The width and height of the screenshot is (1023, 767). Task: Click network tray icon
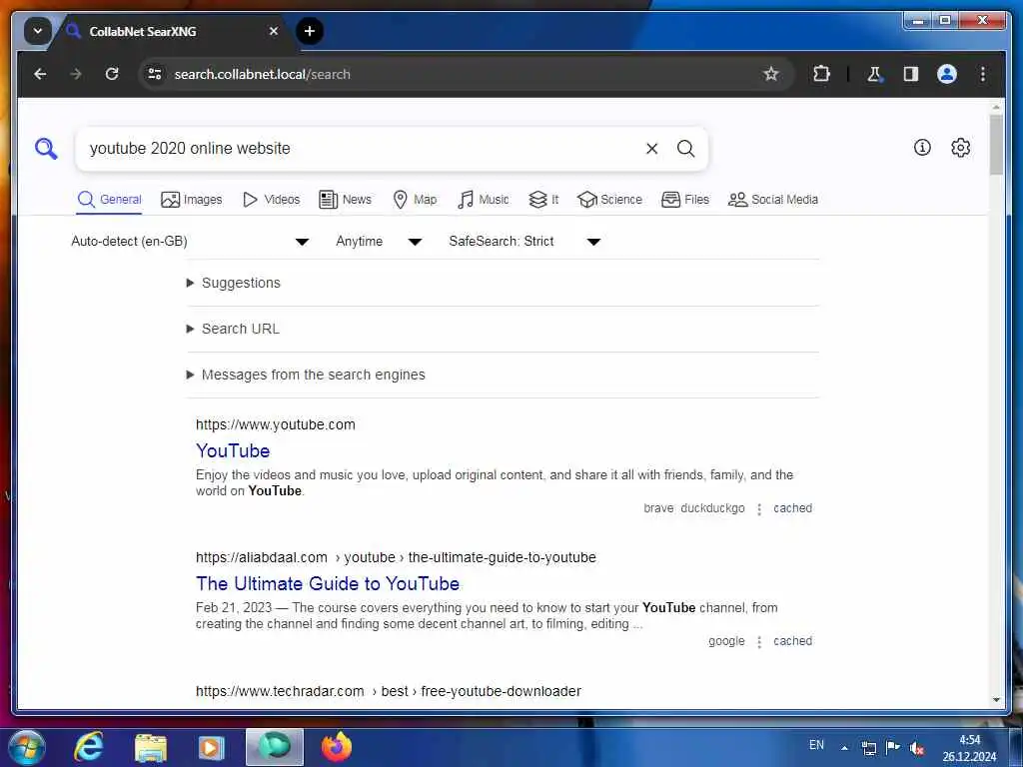click(x=869, y=748)
